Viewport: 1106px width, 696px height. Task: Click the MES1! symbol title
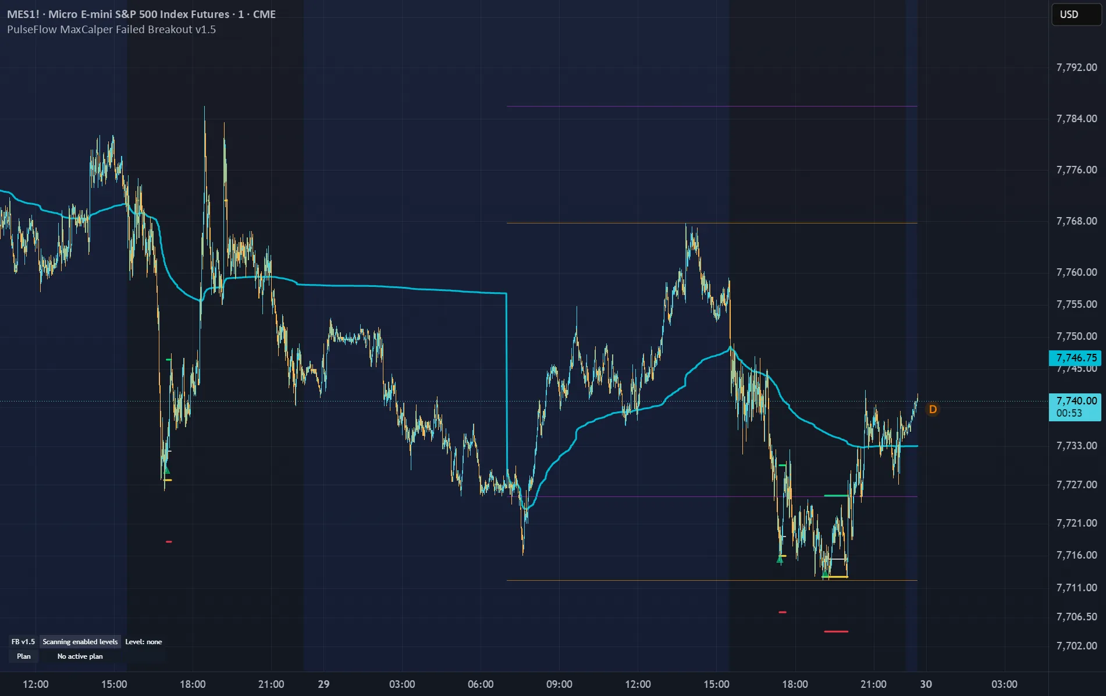click(x=141, y=14)
